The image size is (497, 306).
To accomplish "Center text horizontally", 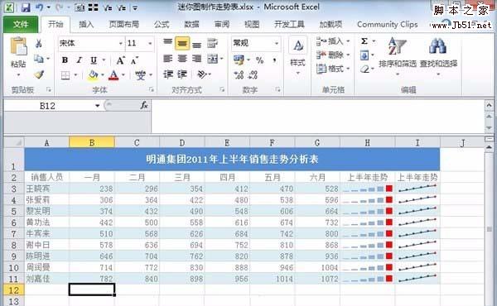I will (x=182, y=59).
